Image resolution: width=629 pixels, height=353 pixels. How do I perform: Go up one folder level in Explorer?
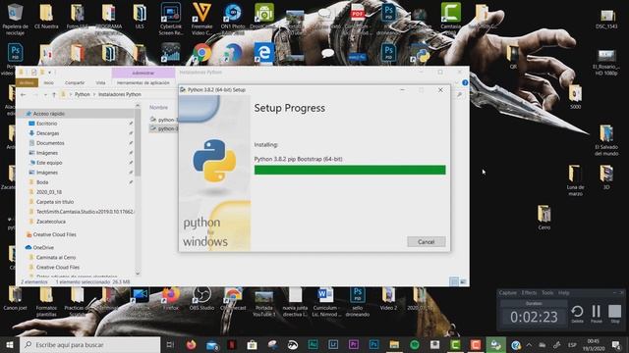pos(54,95)
